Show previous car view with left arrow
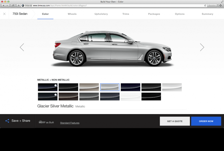The image size is (224, 151). [x=22, y=47]
